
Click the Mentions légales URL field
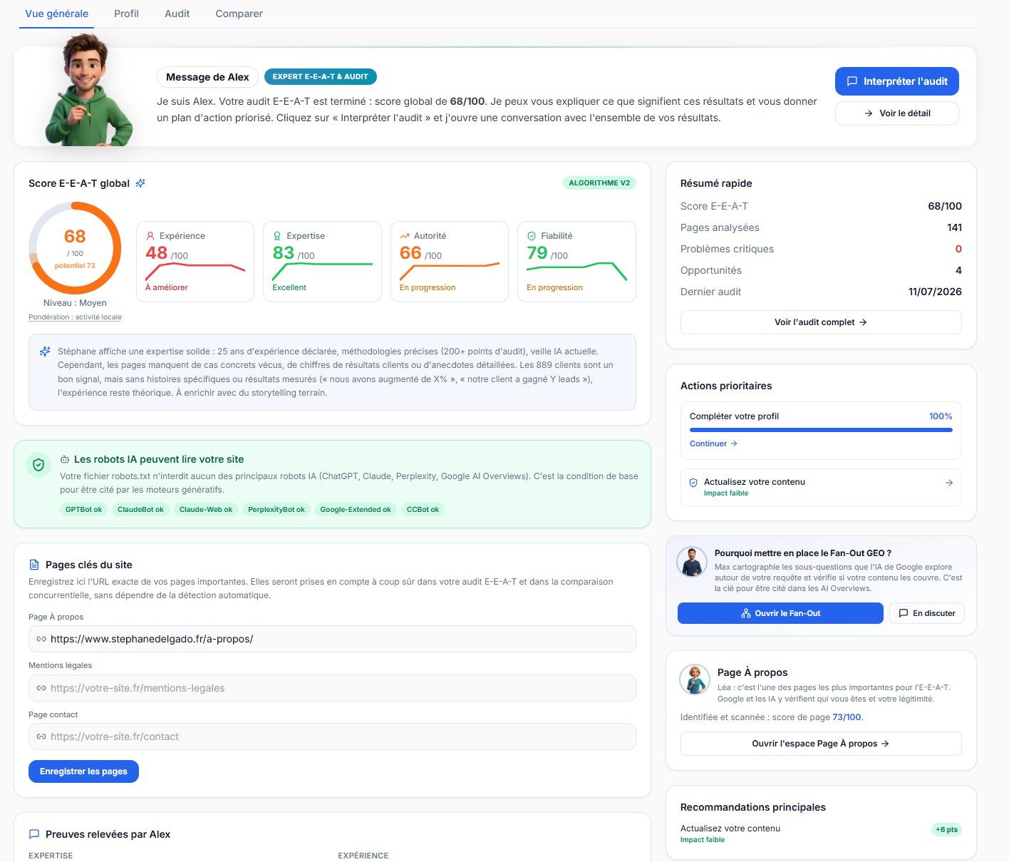click(332, 688)
